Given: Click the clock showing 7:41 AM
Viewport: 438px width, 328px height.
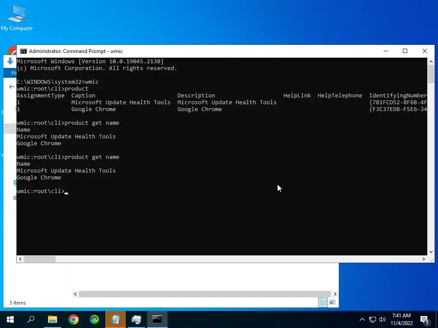Looking at the screenshot, I should pos(401,316).
